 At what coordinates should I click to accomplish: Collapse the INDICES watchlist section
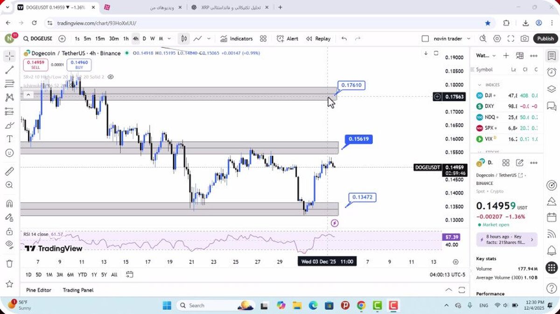(x=479, y=85)
